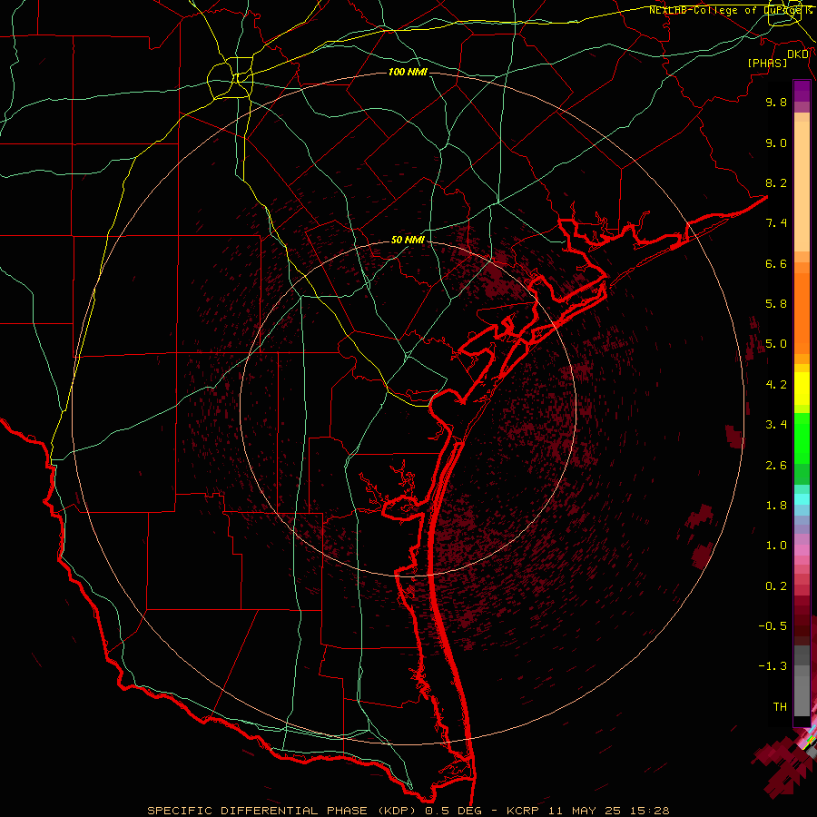Viewport: 817px width, 817px height.
Task: Click the 3.4 value on the color scale
Action: (776, 425)
